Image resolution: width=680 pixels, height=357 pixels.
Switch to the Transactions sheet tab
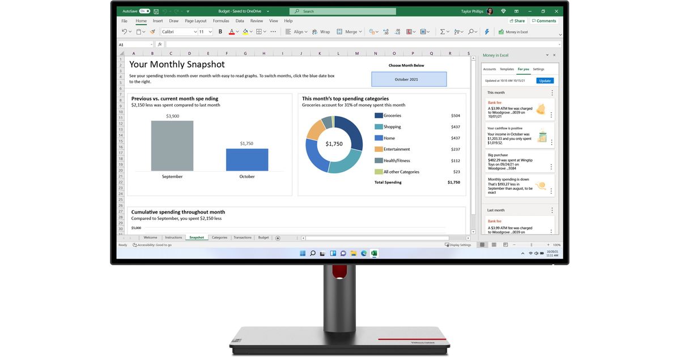(x=243, y=238)
